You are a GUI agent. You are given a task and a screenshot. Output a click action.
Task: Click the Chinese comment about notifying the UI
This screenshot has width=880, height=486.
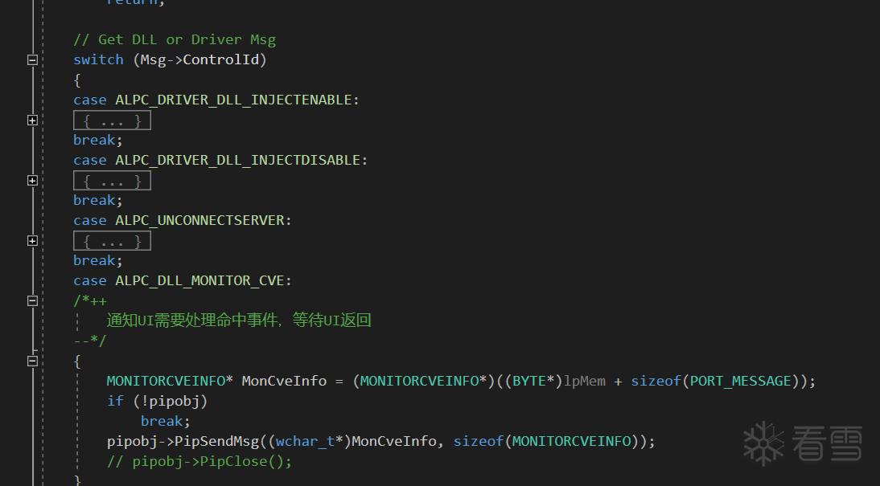pos(239,321)
